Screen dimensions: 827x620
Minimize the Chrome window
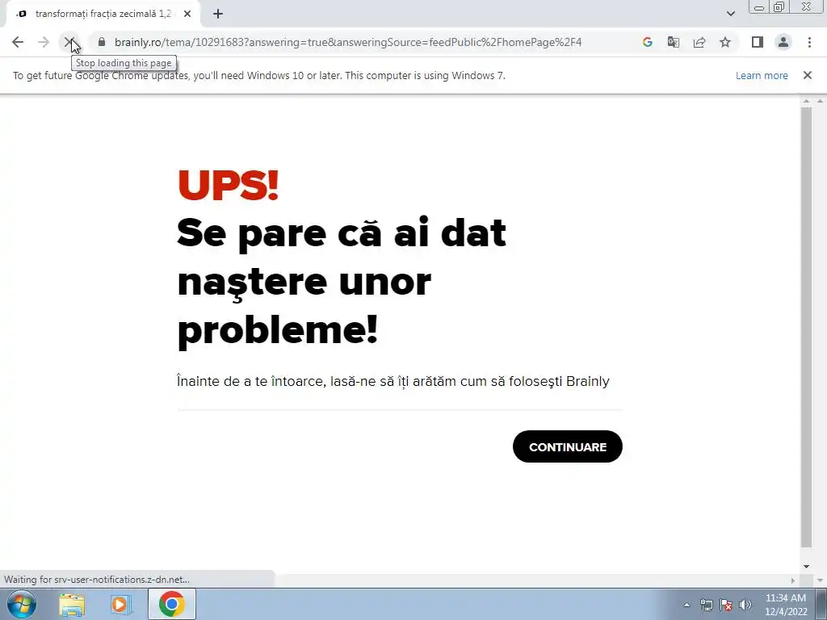tap(759, 7)
